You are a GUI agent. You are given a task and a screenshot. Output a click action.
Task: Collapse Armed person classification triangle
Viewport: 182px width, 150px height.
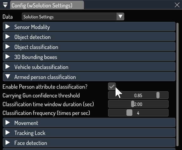coord(8,77)
